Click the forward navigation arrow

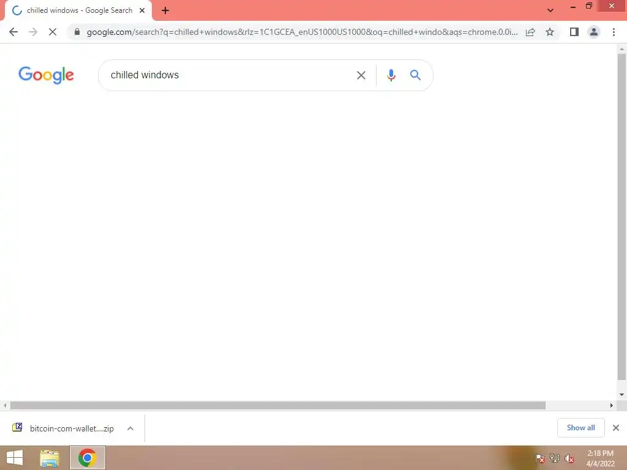pyautogui.click(x=33, y=32)
